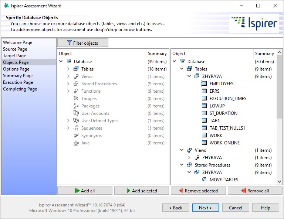
Task: Select TAB_TEST_NULLS1 table row
Action: click(227, 128)
